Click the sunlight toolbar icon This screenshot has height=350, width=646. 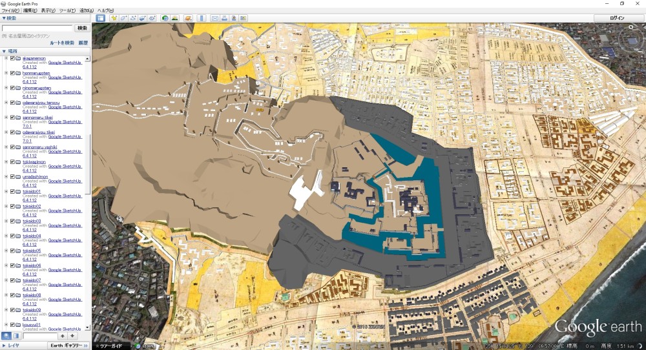(175, 18)
